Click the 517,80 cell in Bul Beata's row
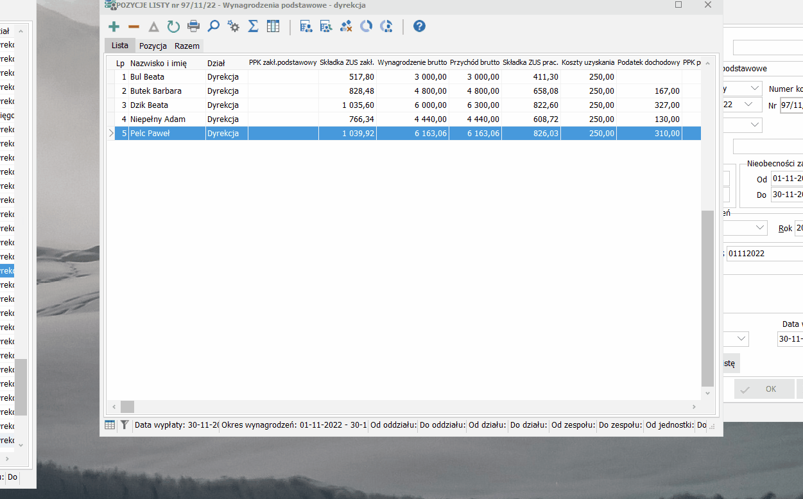Viewport: 803px width, 499px height. click(x=347, y=77)
